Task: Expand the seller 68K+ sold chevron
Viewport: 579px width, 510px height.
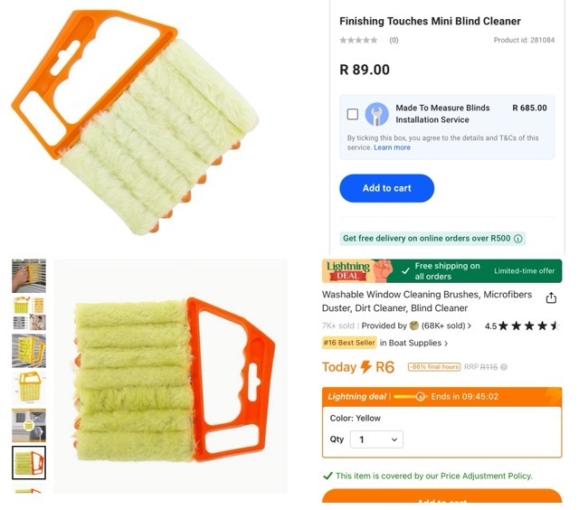Action: coord(470,326)
